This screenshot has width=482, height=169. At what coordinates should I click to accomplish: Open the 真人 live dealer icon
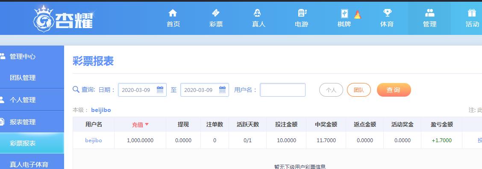[x=257, y=13]
